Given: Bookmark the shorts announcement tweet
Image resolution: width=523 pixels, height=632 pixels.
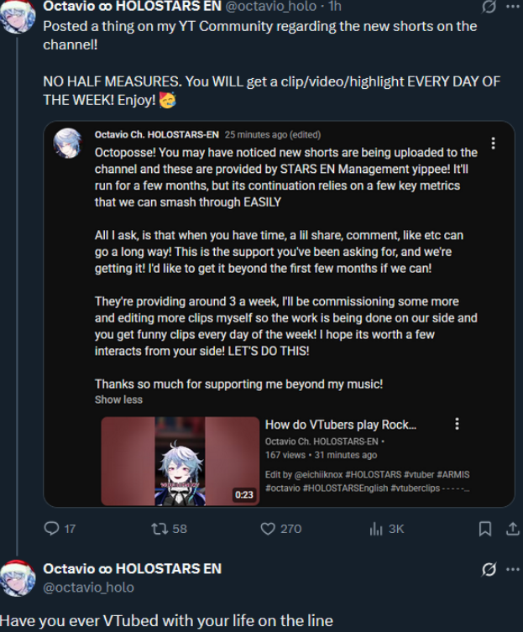Looking at the screenshot, I should click(485, 529).
